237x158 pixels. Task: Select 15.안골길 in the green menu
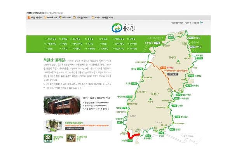49,49
